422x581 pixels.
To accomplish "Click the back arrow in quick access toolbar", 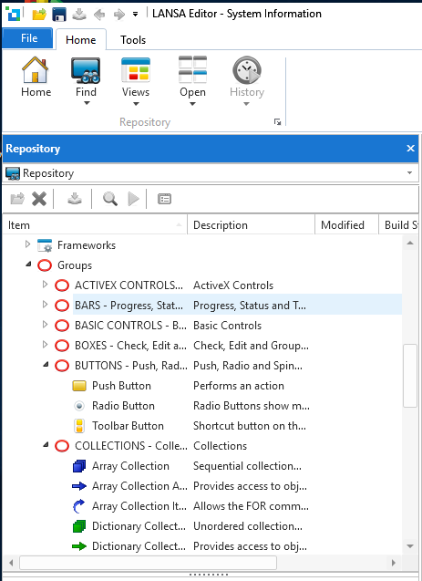I will click(x=99, y=15).
